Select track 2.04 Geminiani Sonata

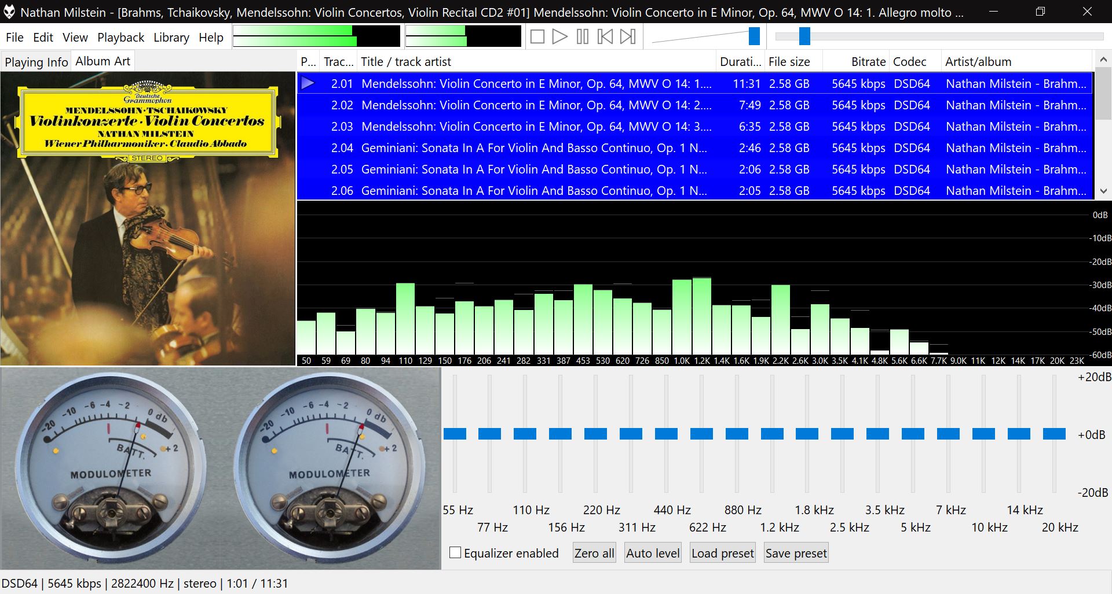695,147
